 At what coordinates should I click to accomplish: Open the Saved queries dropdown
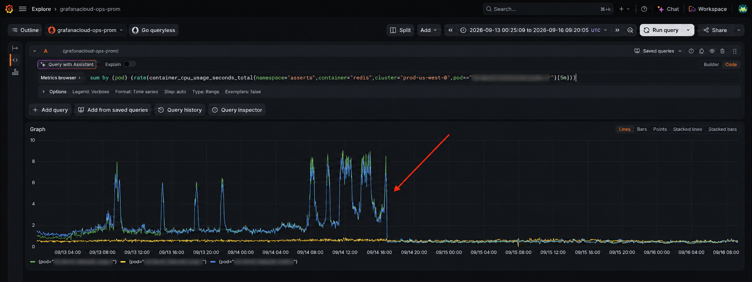(x=658, y=51)
